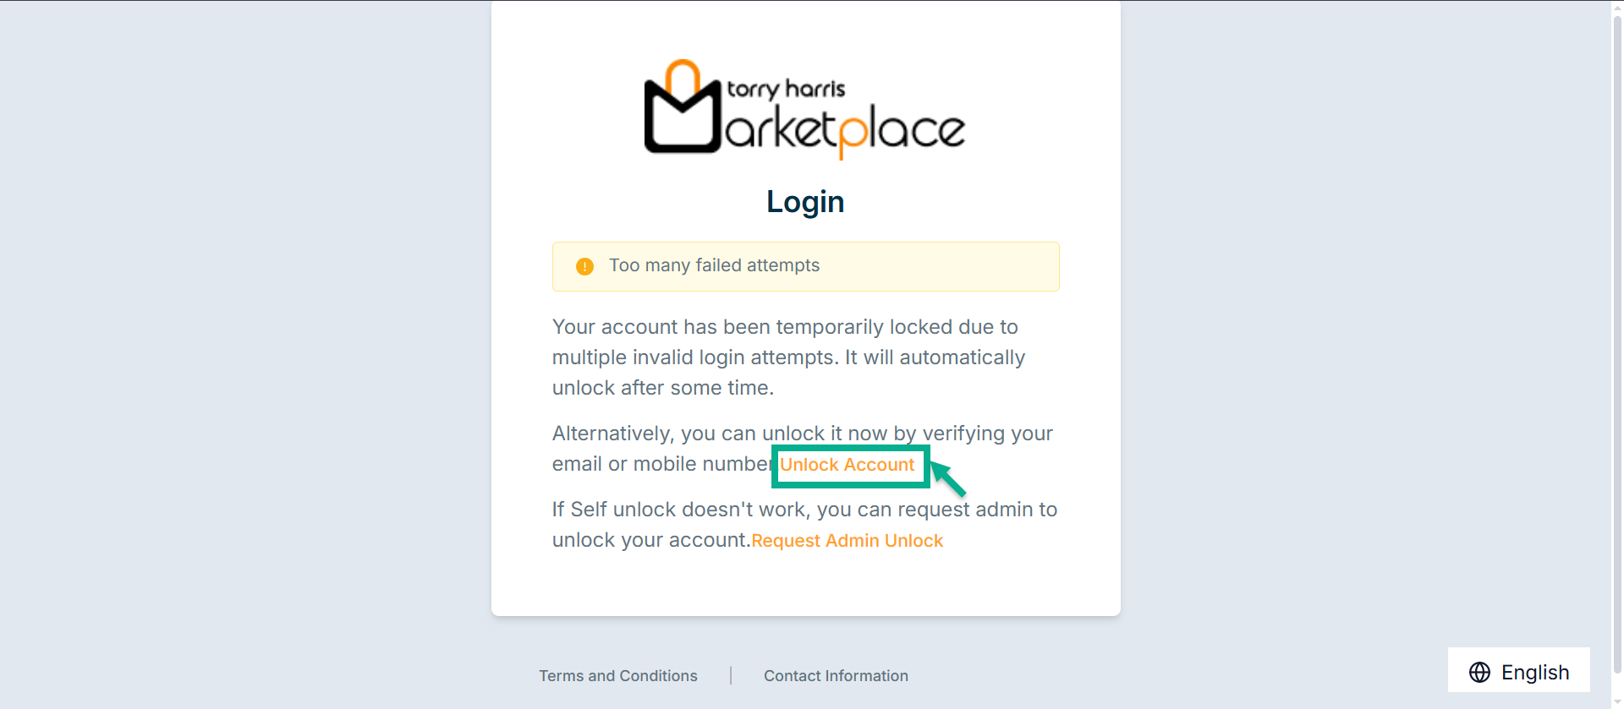This screenshot has height=709, width=1624.
Task: Click the globe icon beside English
Action: point(1479,672)
